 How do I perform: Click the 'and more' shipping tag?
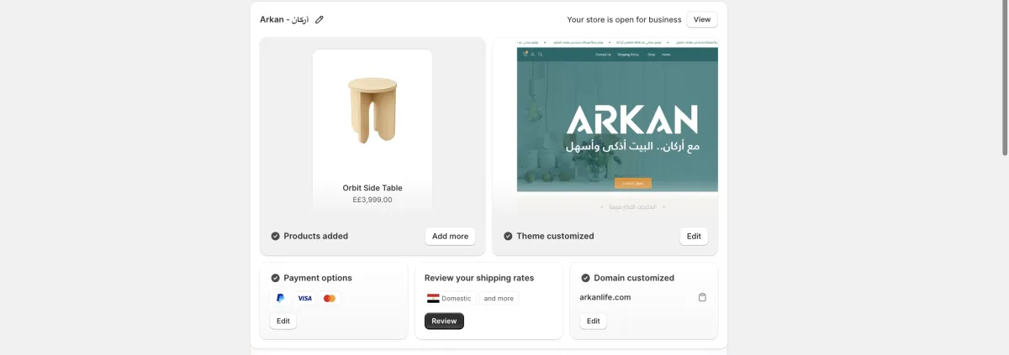pyautogui.click(x=499, y=298)
